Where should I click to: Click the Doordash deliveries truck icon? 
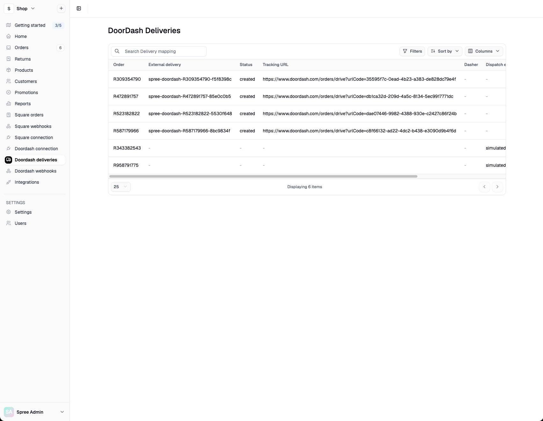coord(9,160)
